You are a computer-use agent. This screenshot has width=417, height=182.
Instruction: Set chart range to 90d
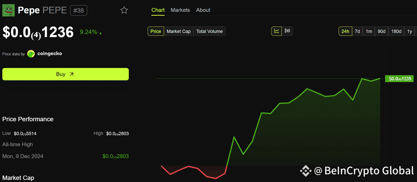click(382, 31)
